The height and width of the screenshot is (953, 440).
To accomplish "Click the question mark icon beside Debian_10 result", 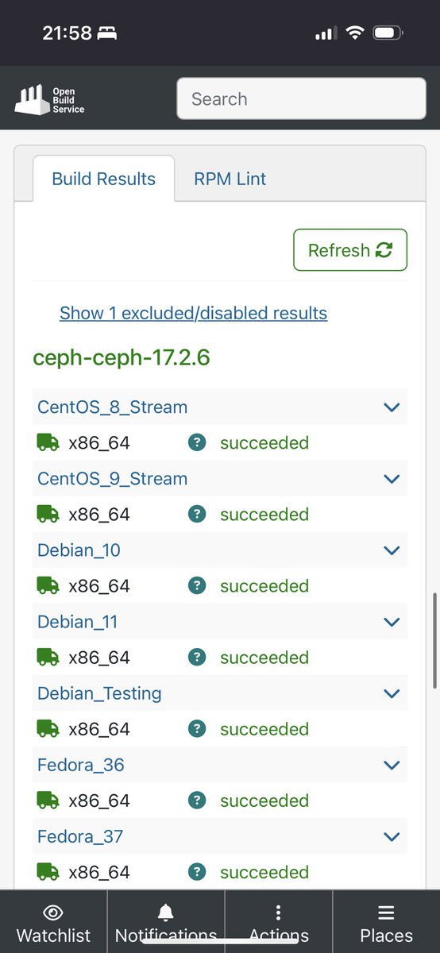I will click(x=197, y=585).
